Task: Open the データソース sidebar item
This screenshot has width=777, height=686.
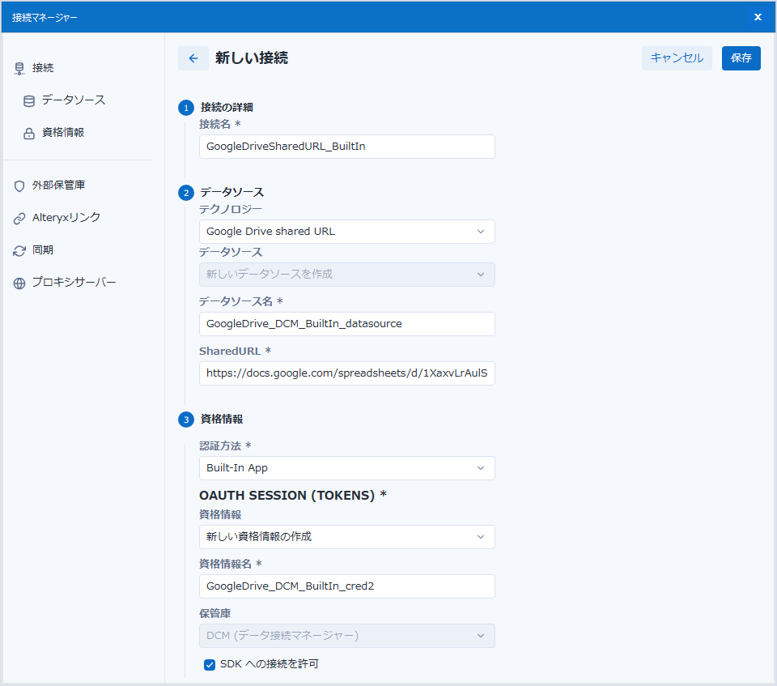Action: click(x=73, y=100)
